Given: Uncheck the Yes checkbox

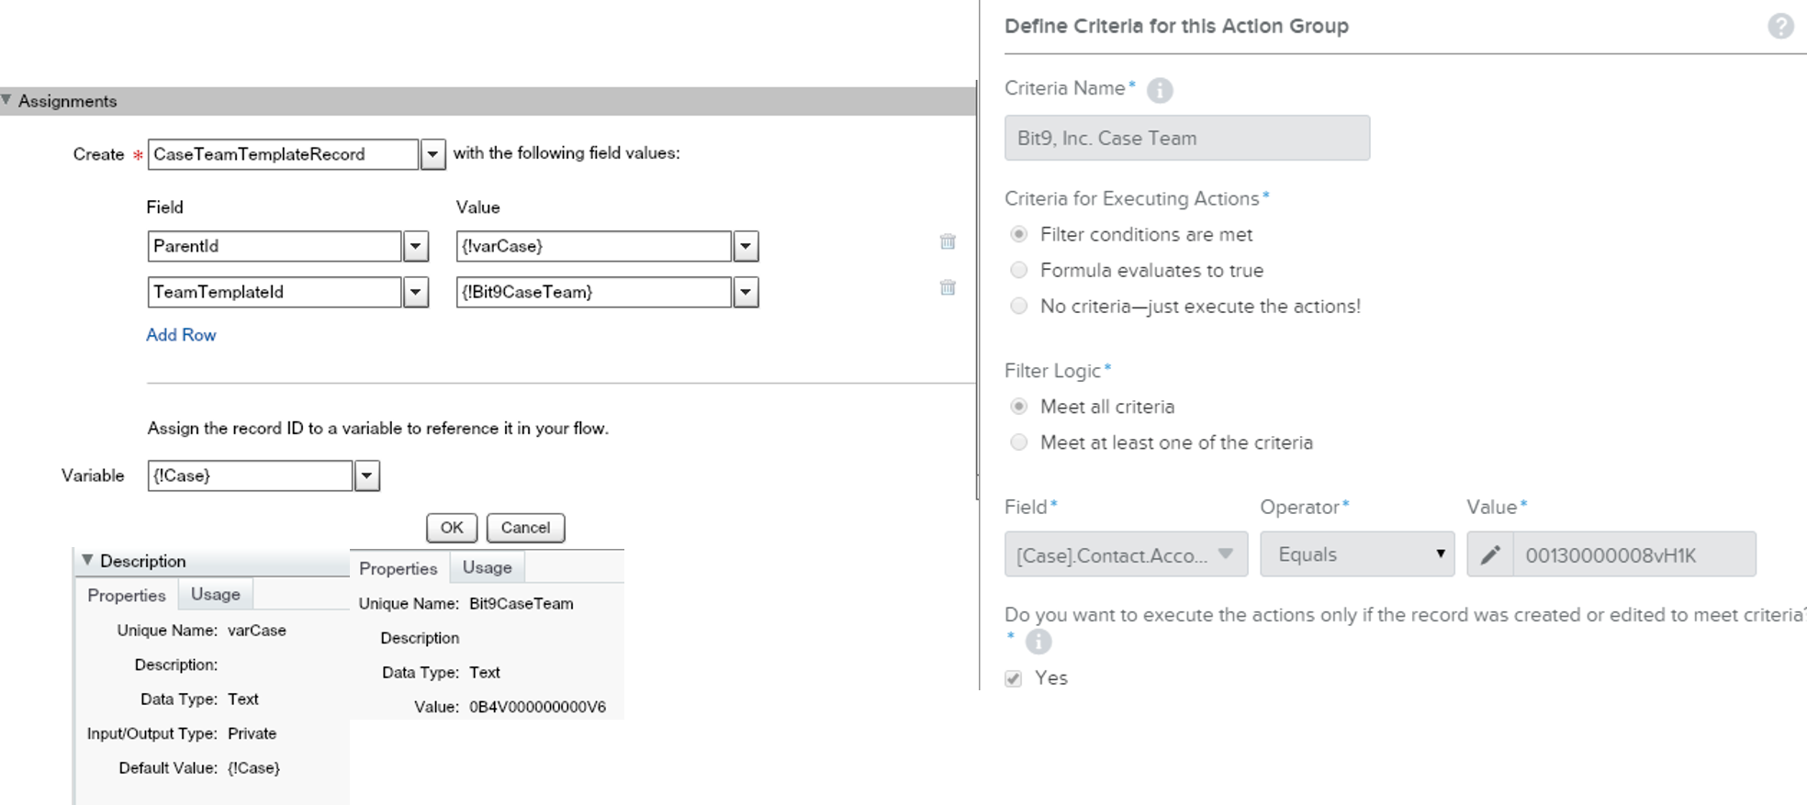Looking at the screenshot, I should [x=1014, y=677].
